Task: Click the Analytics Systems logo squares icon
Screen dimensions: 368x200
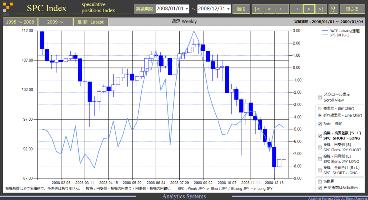Action: click(x=8, y=9)
